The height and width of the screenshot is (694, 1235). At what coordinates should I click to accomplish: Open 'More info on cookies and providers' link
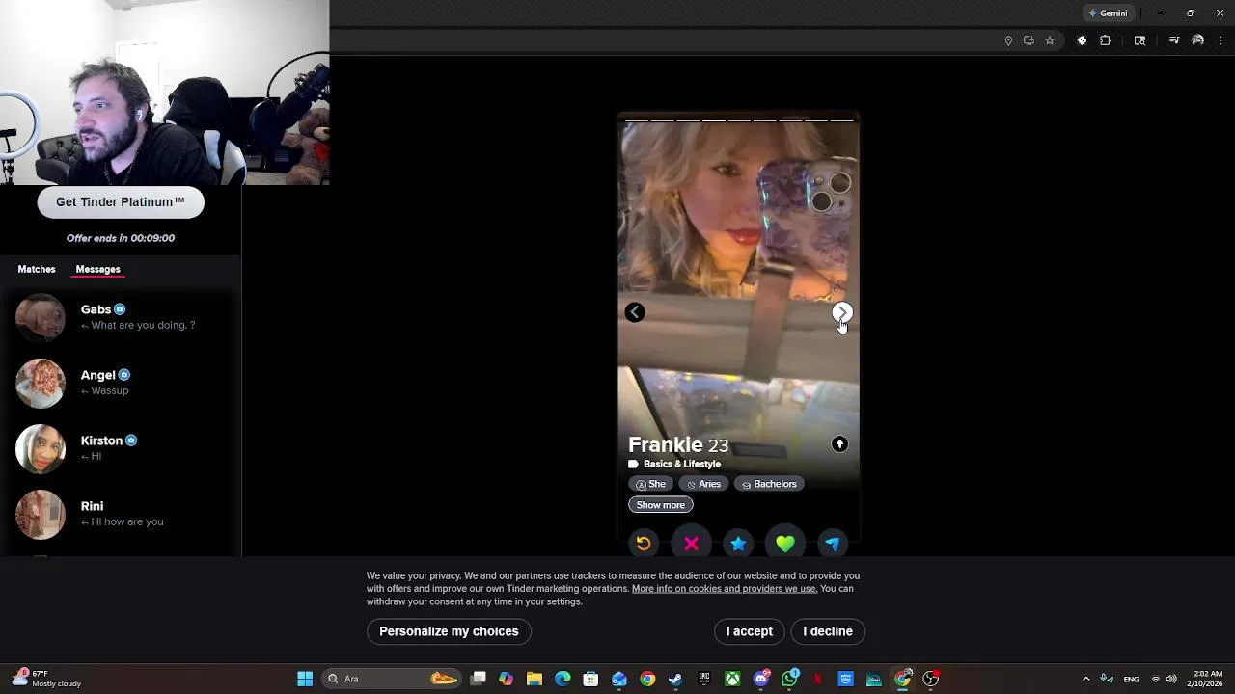(x=725, y=589)
